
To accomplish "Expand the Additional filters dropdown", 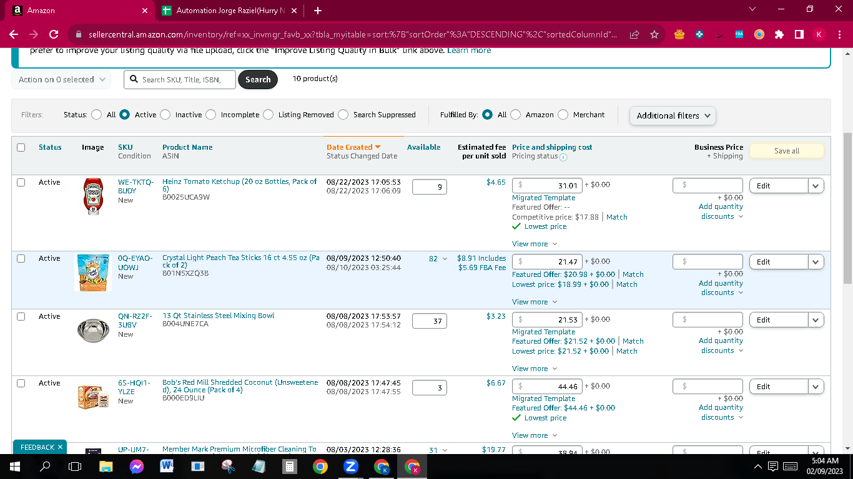I will coord(673,115).
